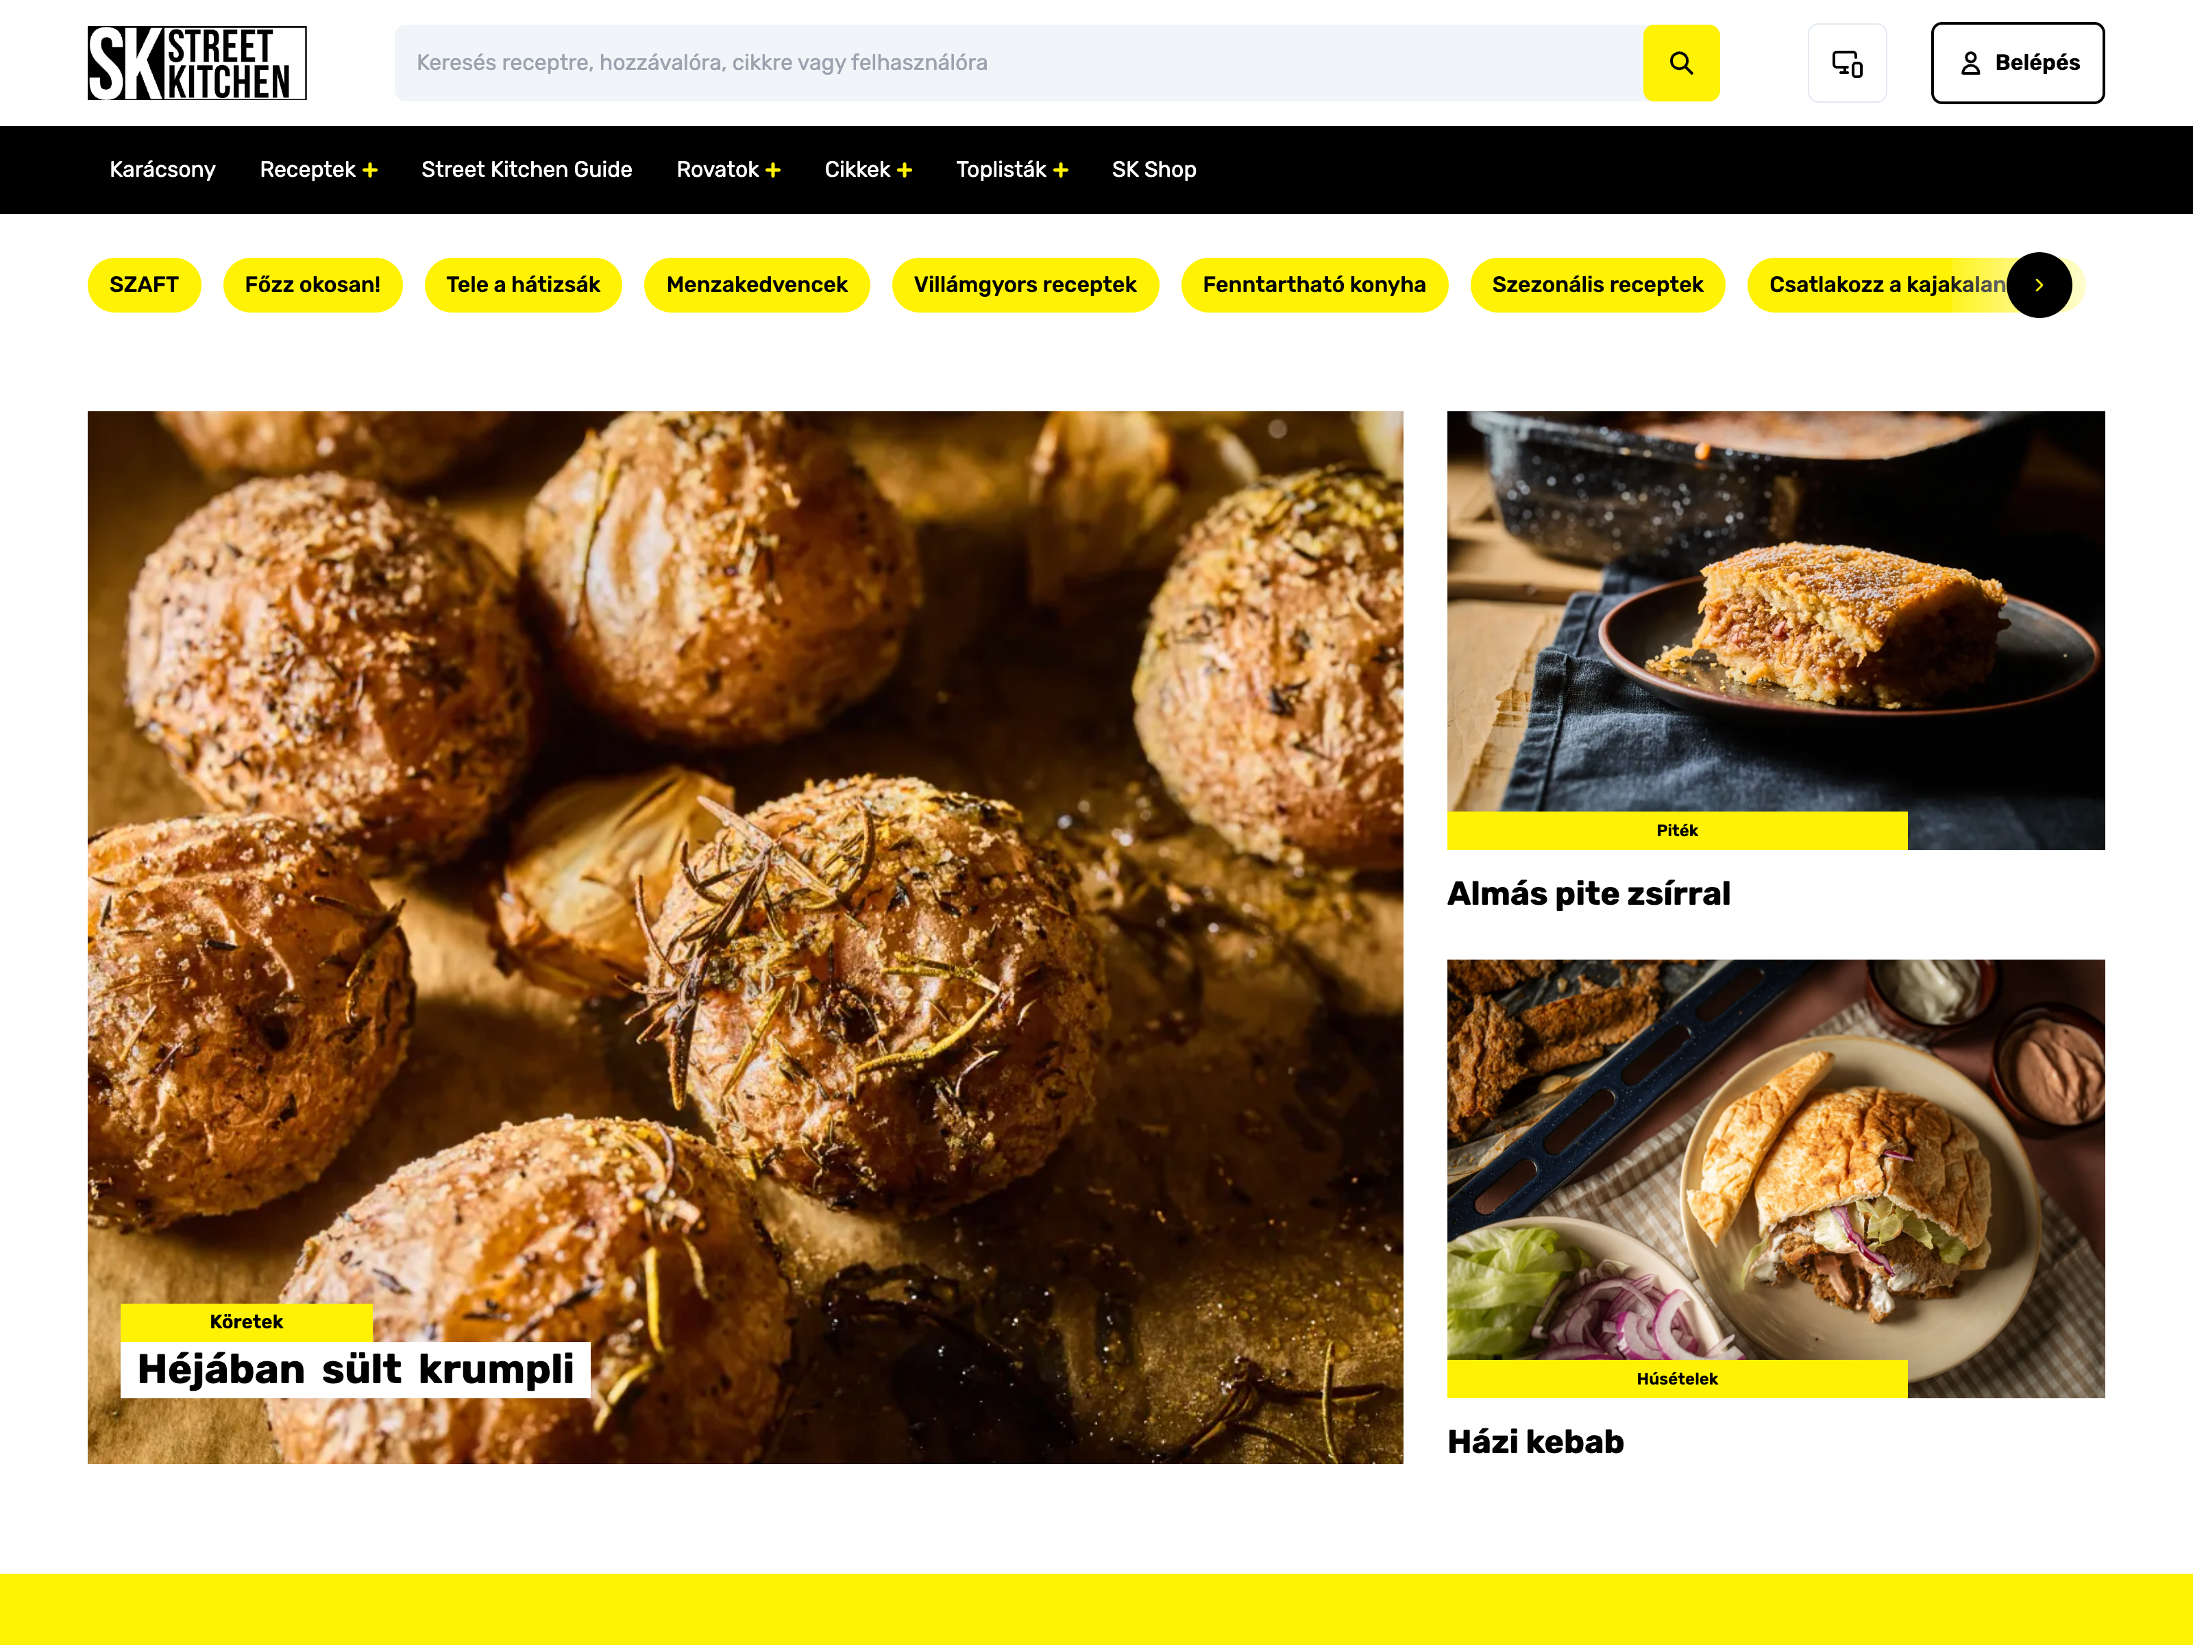Select the Villámgyors receptek tag
The width and height of the screenshot is (2193, 1645).
pos(1025,284)
